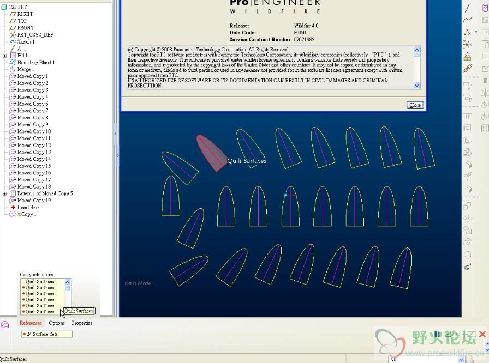Select Moved Copy 18 in model tree

[x=34, y=187]
